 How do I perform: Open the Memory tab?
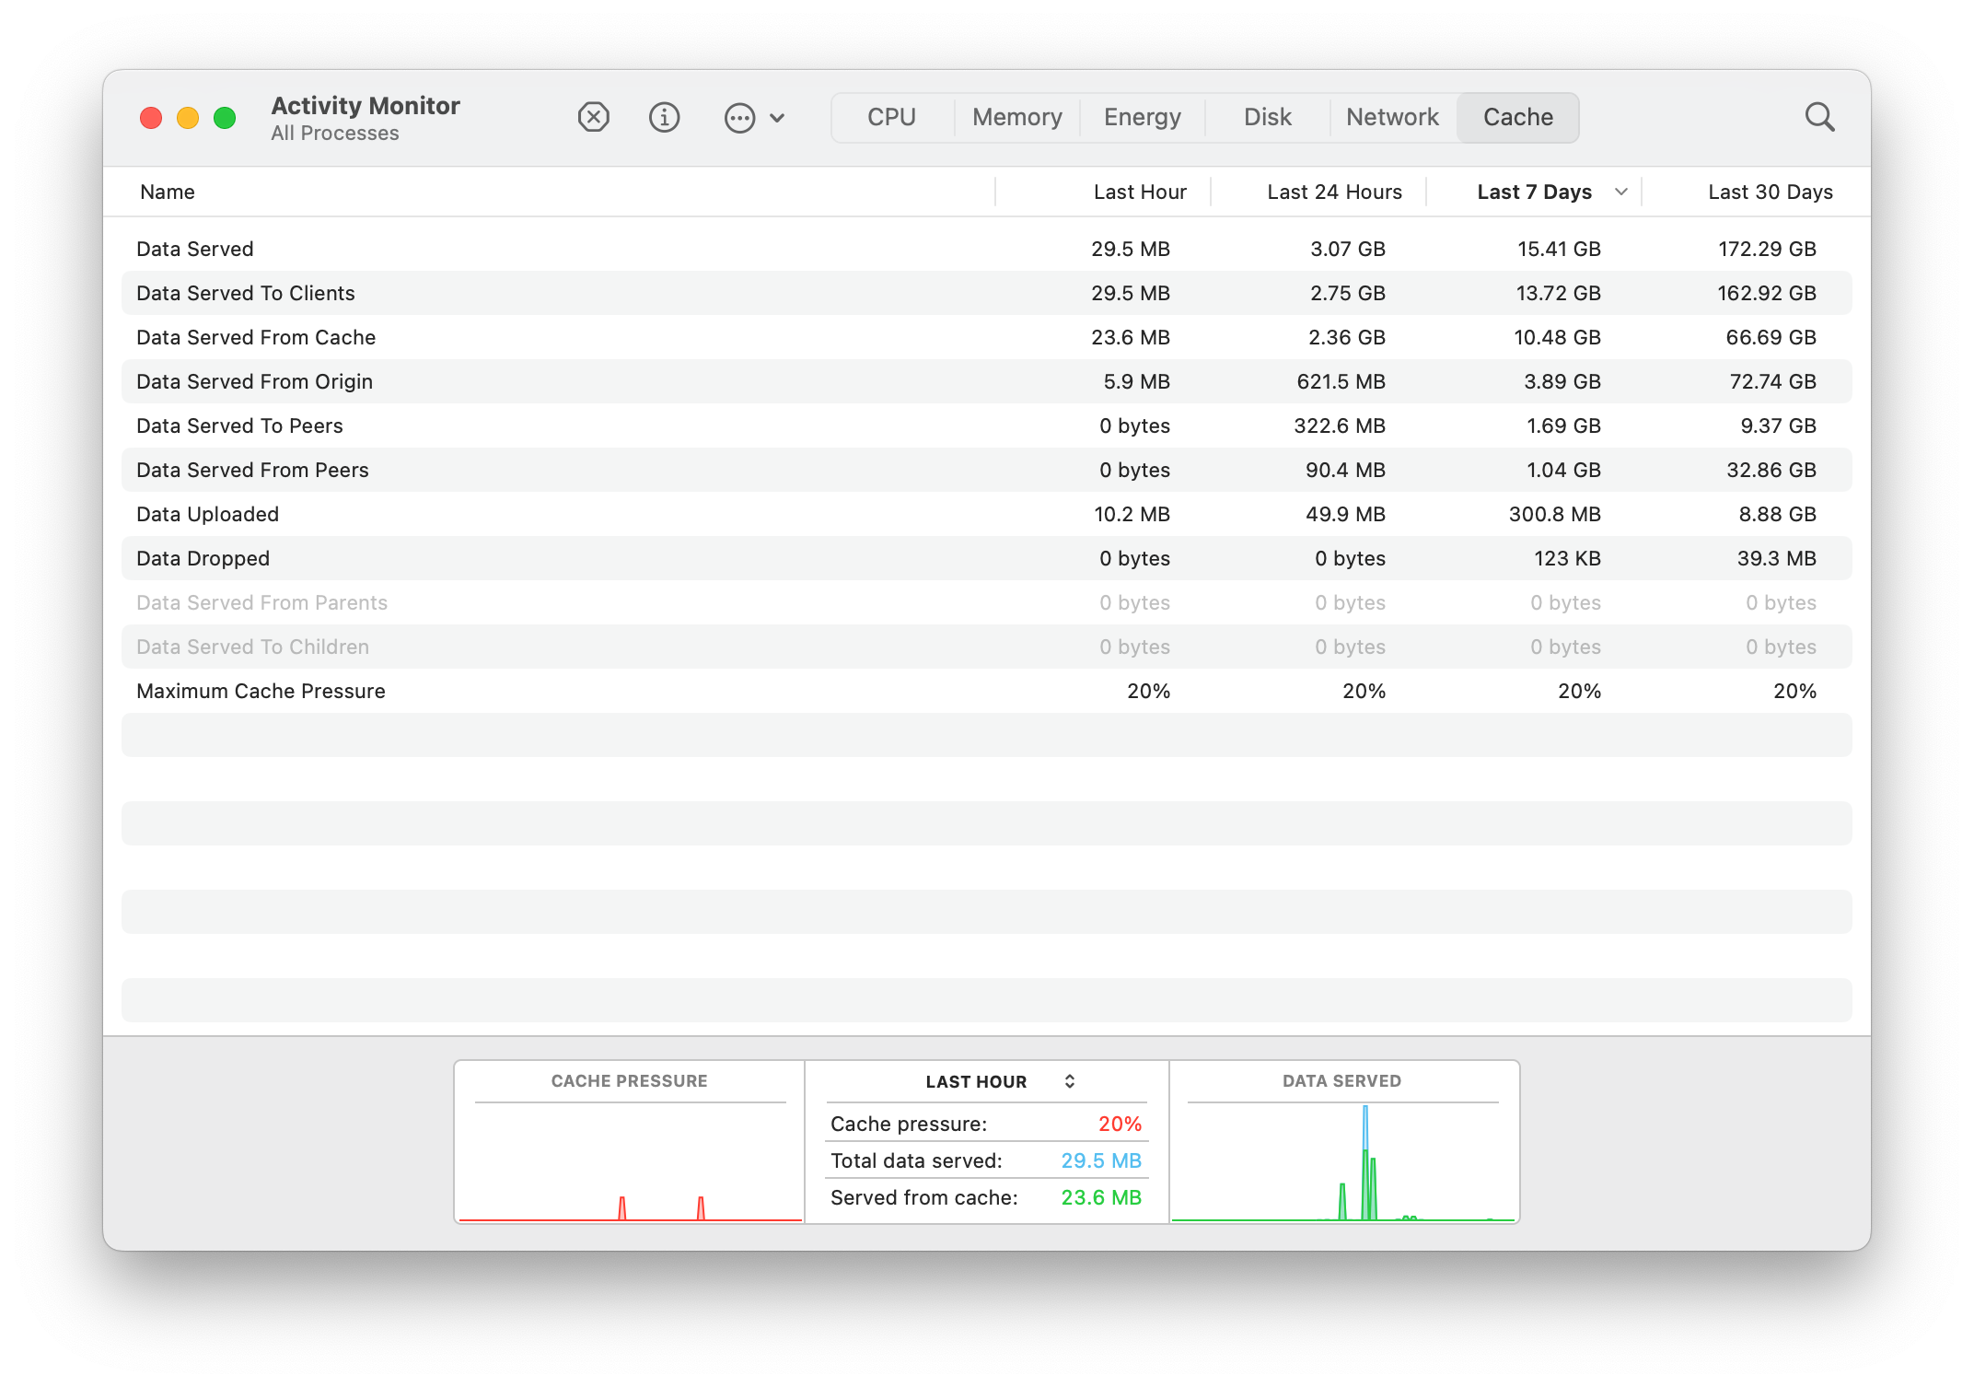pyautogui.click(x=1016, y=117)
